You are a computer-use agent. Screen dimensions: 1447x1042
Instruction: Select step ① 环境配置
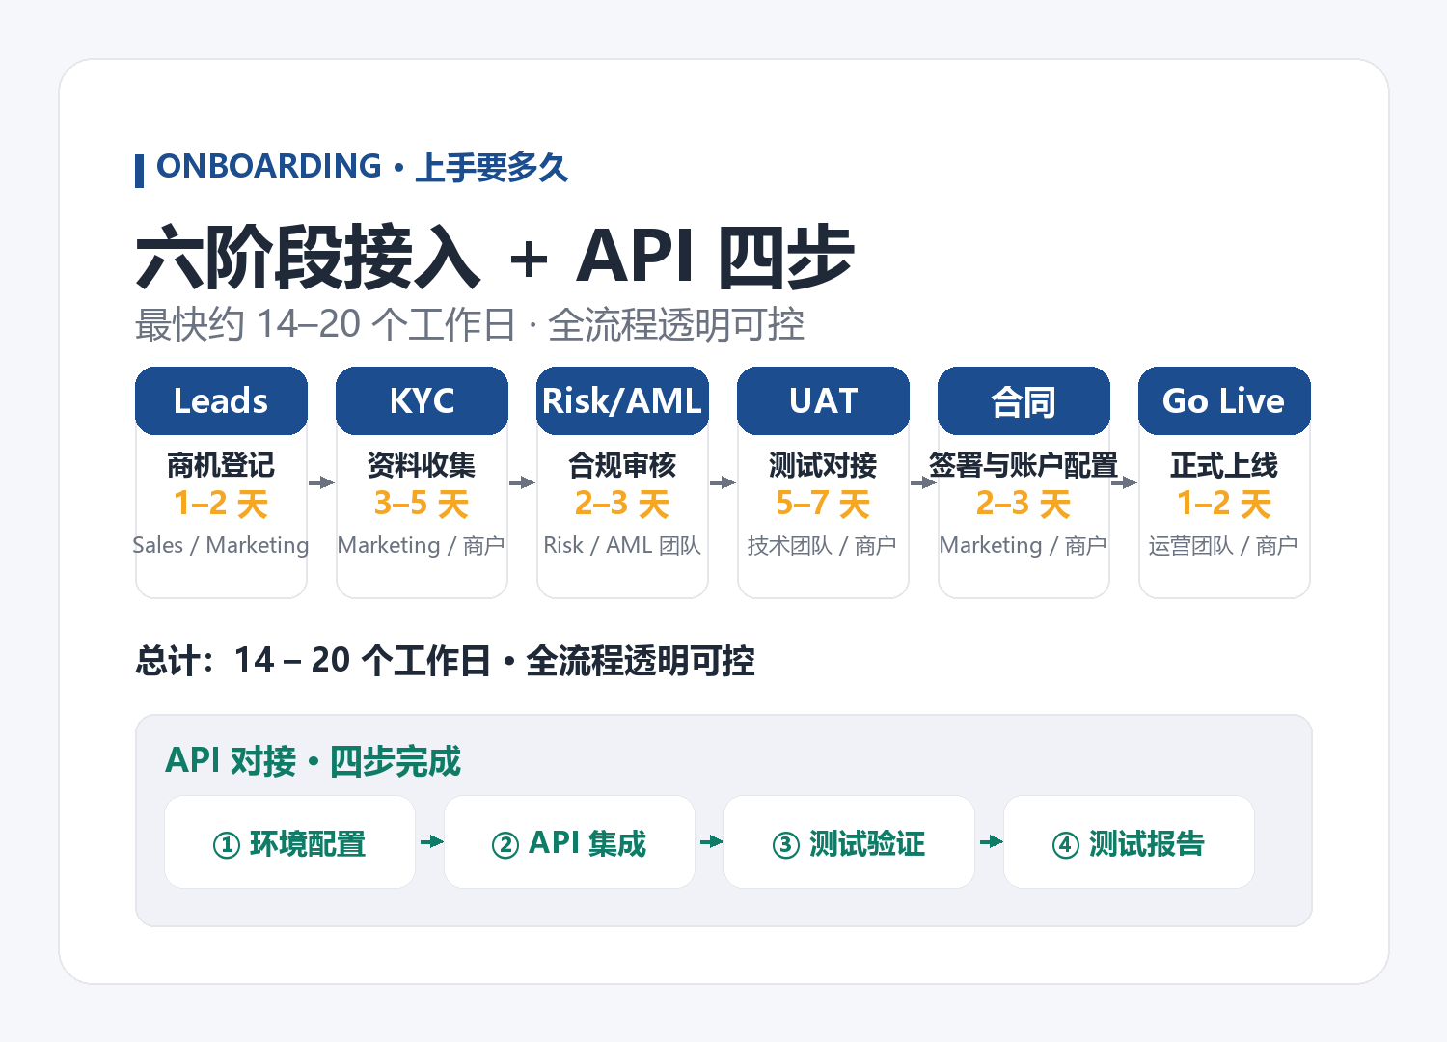point(289,842)
